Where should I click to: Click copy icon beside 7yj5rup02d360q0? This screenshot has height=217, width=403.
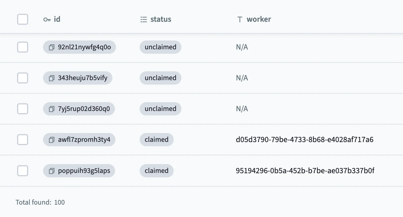pos(51,109)
